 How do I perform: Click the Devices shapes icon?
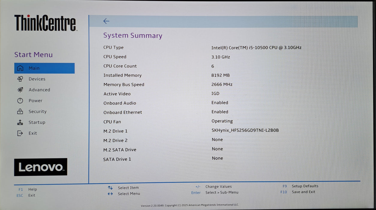pos(20,79)
